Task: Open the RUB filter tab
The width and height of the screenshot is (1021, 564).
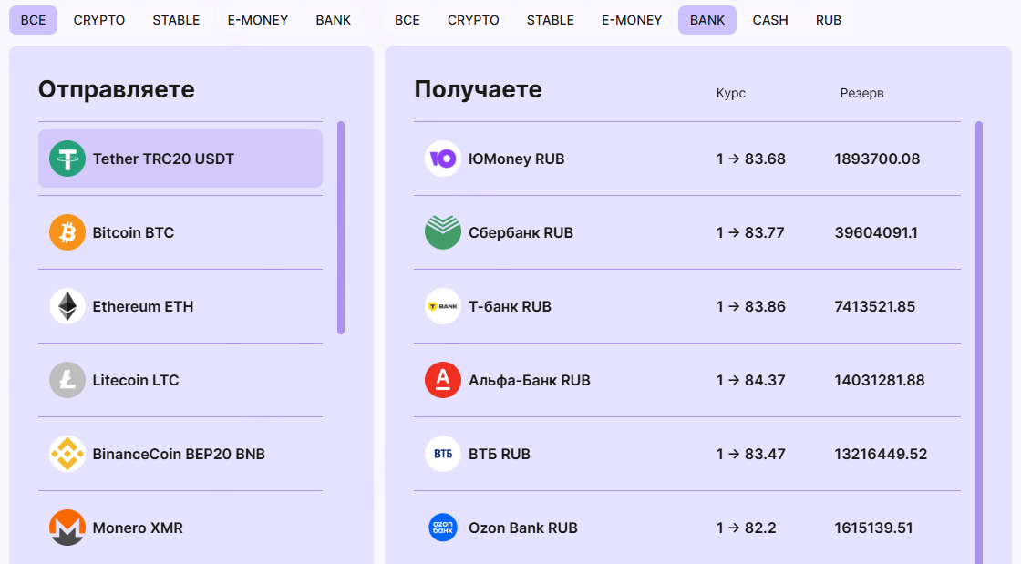Action: [x=829, y=20]
